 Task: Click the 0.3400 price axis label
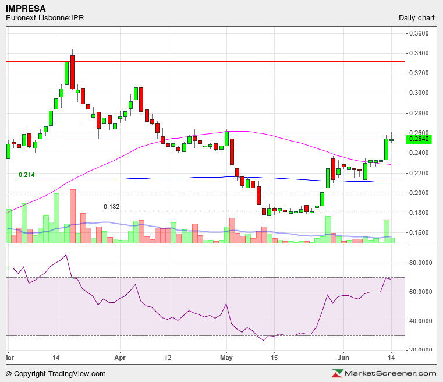[x=419, y=53]
